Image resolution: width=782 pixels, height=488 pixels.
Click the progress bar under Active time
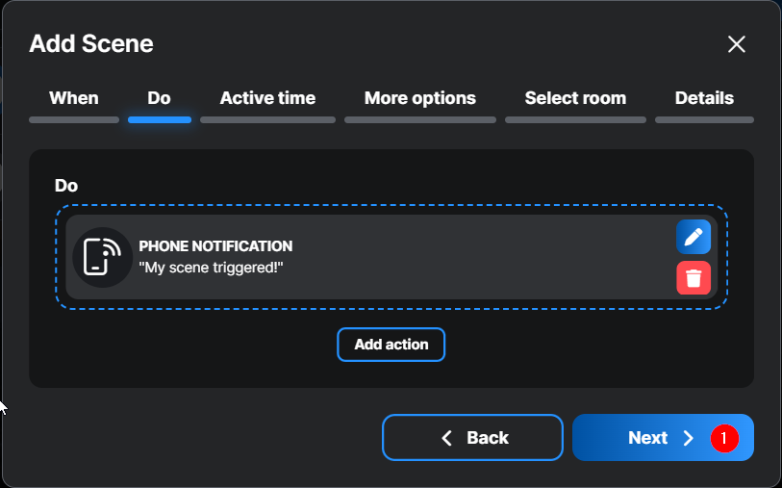click(x=267, y=120)
